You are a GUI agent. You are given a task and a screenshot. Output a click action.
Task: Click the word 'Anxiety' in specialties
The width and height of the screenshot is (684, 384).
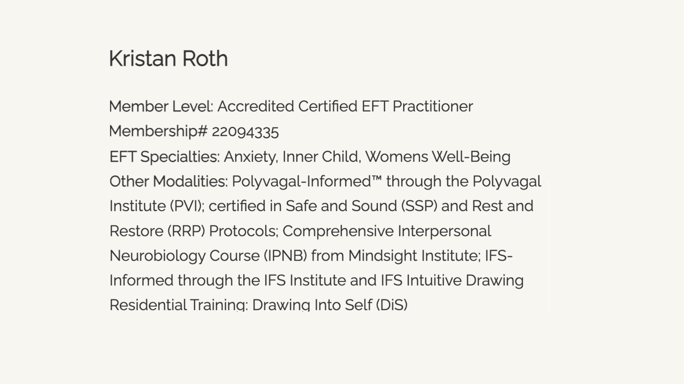[250, 157]
